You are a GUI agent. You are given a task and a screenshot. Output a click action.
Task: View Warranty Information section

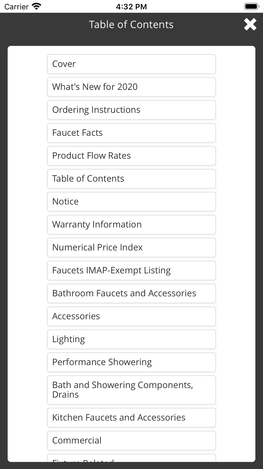tap(131, 225)
